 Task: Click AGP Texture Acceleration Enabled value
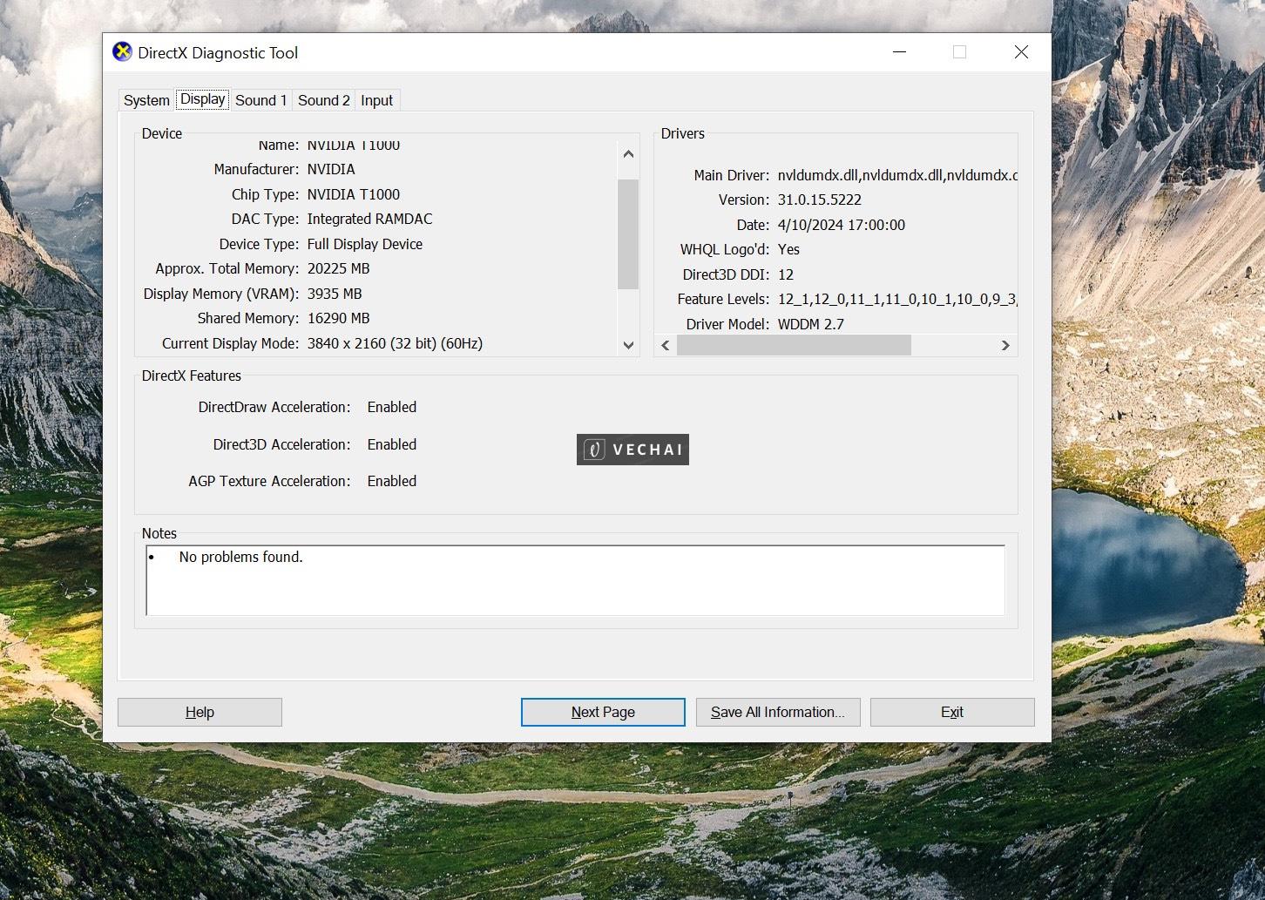click(392, 481)
